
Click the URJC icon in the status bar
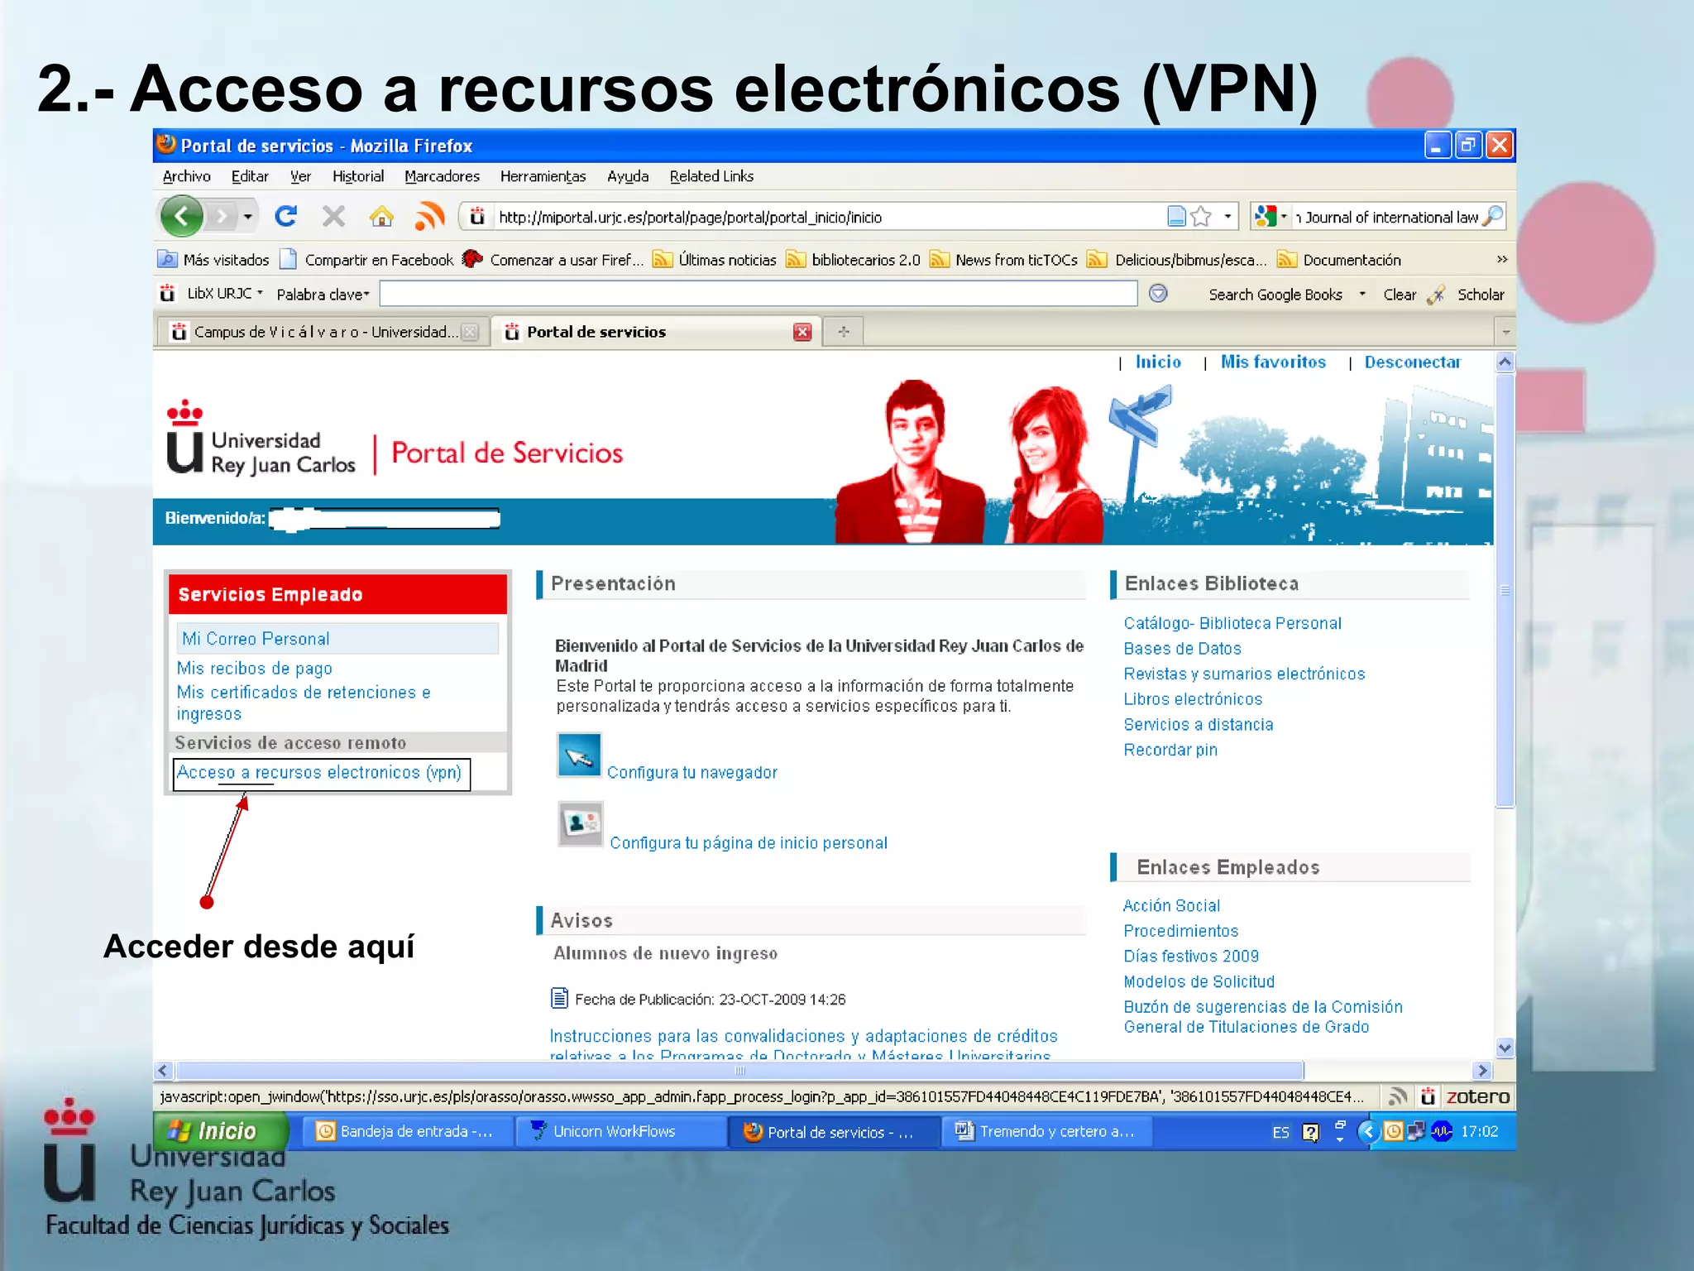[1428, 1096]
